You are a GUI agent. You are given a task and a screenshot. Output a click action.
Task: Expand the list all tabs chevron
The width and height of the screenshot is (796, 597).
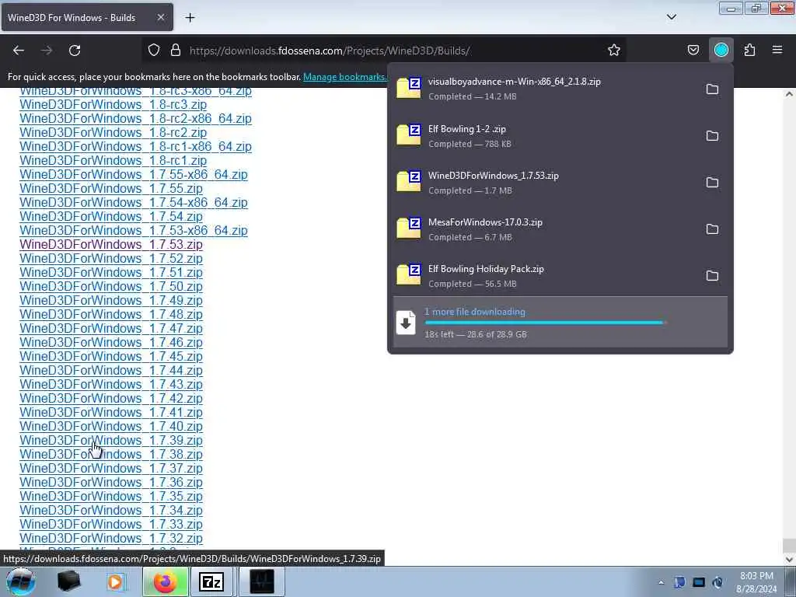672,17
